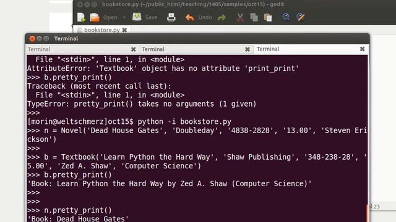Maximize the Terminal window

pos(46,39)
